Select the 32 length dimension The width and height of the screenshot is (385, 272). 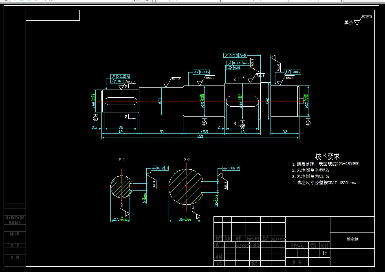click(x=285, y=132)
